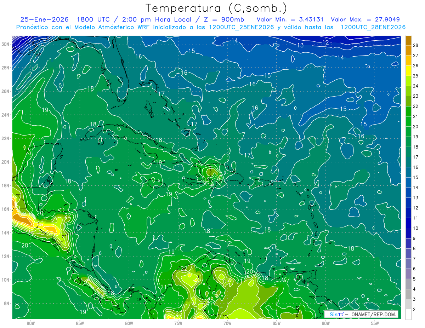Click legend value "9"

[x=414, y=238]
